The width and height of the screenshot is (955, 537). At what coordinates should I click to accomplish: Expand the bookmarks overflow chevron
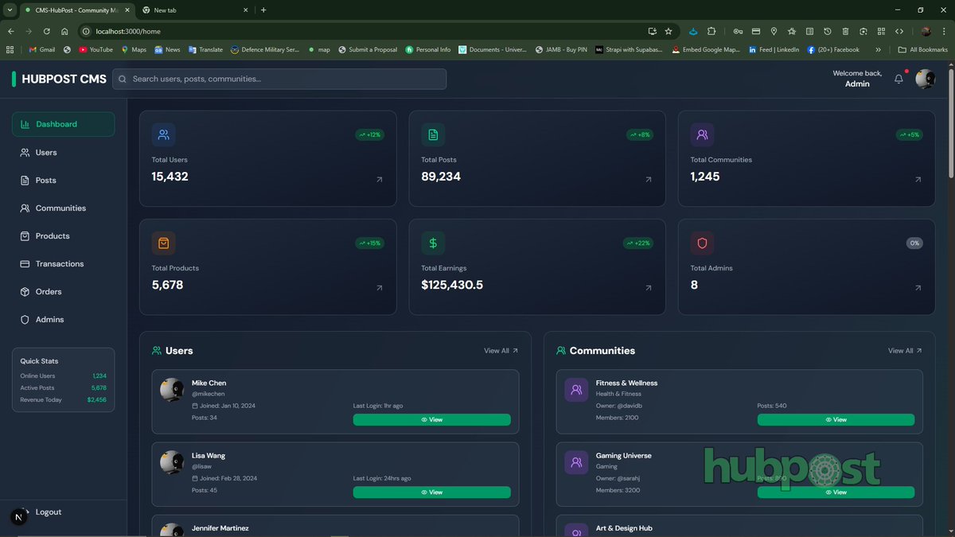(x=878, y=49)
